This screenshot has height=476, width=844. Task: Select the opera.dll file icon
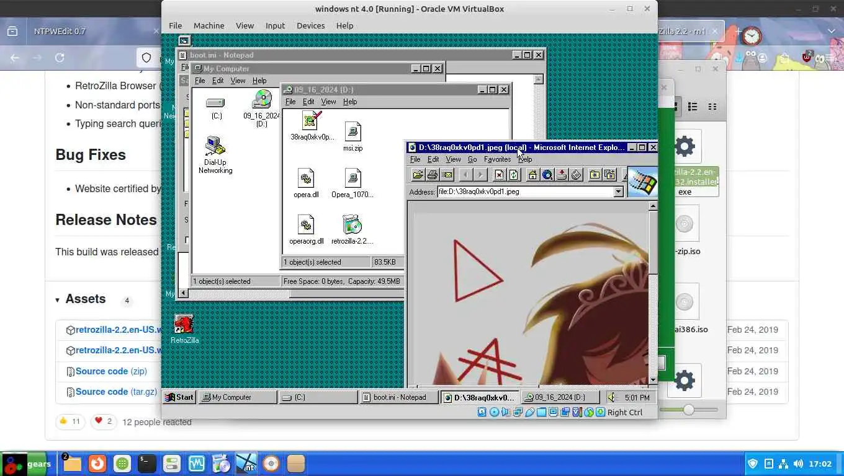click(x=306, y=183)
